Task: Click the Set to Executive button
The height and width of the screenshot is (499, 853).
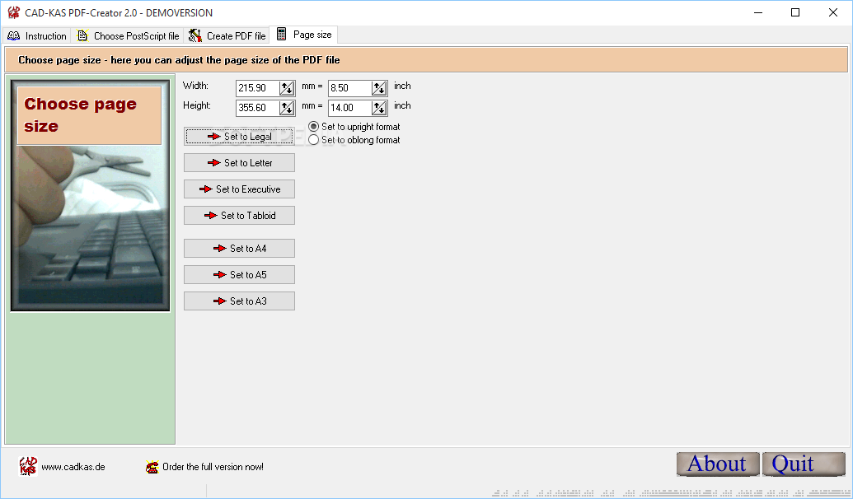Action: [x=239, y=189]
